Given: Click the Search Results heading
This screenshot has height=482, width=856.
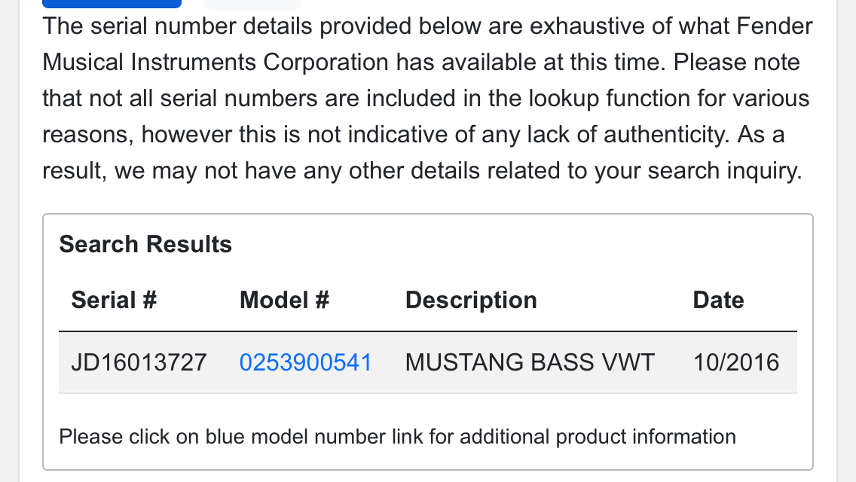Looking at the screenshot, I should pos(145,244).
